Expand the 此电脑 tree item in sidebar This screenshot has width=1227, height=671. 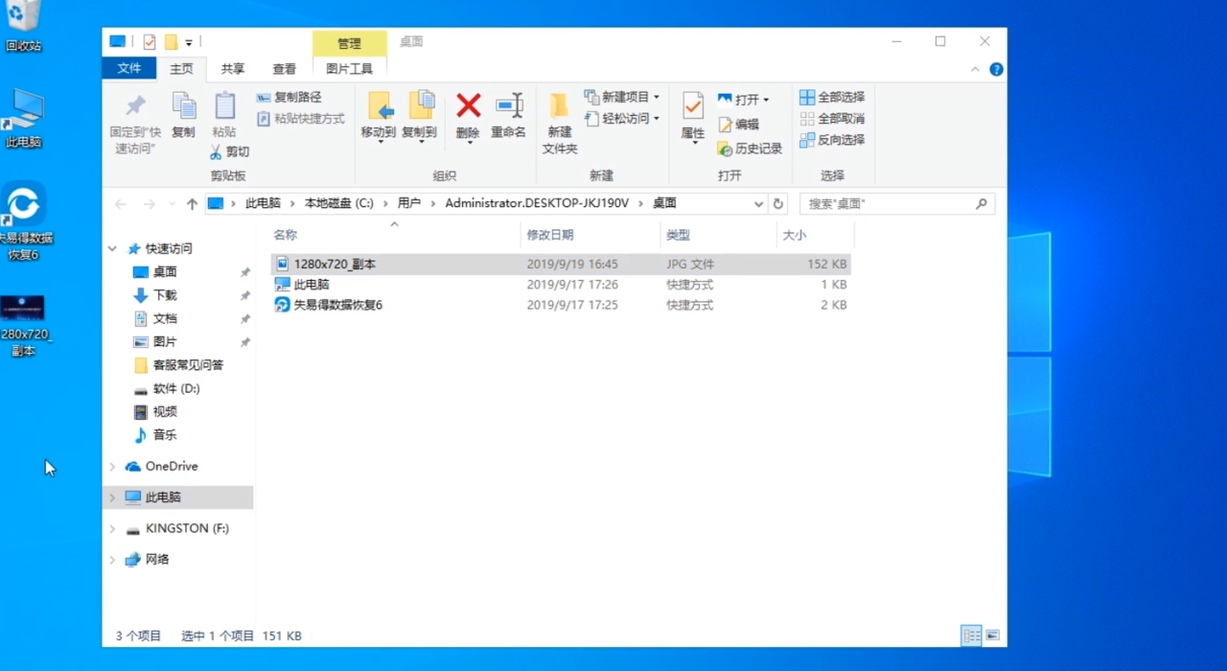pos(112,497)
